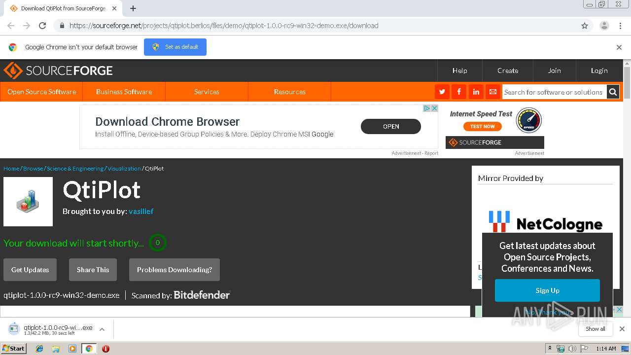This screenshot has height=355, width=631.
Task: Click the download countdown circle
Action: coord(158,243)
